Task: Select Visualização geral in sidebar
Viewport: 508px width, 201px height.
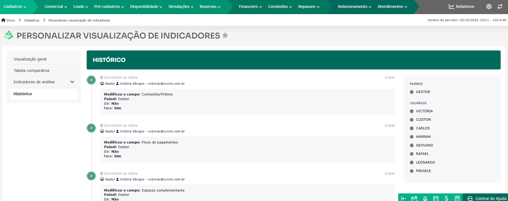Action: 44,59
